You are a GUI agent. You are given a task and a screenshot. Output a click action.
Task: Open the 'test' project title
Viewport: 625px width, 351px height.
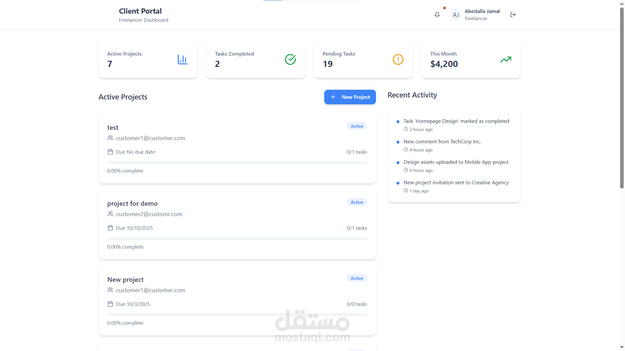[113, 127]
